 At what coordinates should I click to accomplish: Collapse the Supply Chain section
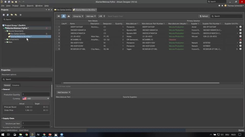click(2, 118)
